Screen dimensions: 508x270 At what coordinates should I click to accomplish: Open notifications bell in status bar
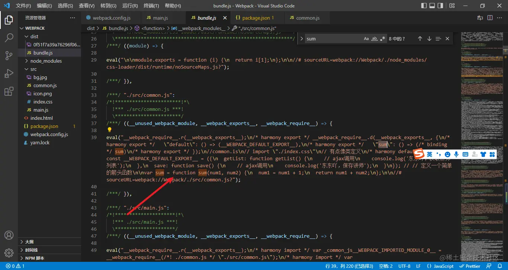pos(501,266)
